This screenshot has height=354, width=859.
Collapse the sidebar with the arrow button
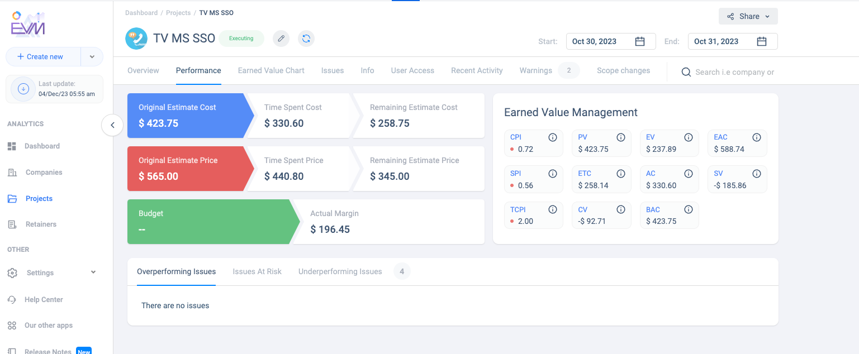112,125
